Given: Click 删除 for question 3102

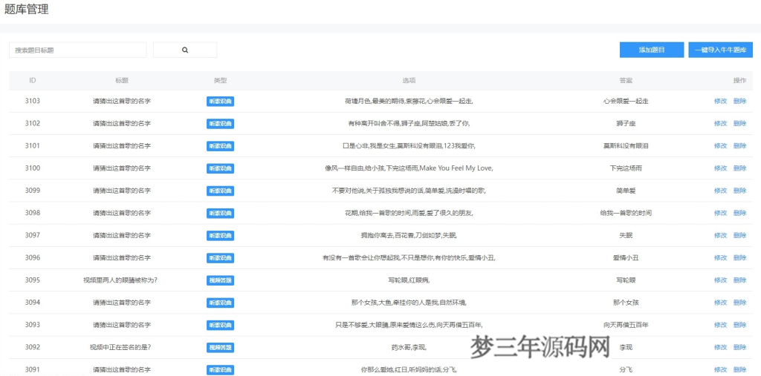Looking at the screenshot, I should (739, 124).
